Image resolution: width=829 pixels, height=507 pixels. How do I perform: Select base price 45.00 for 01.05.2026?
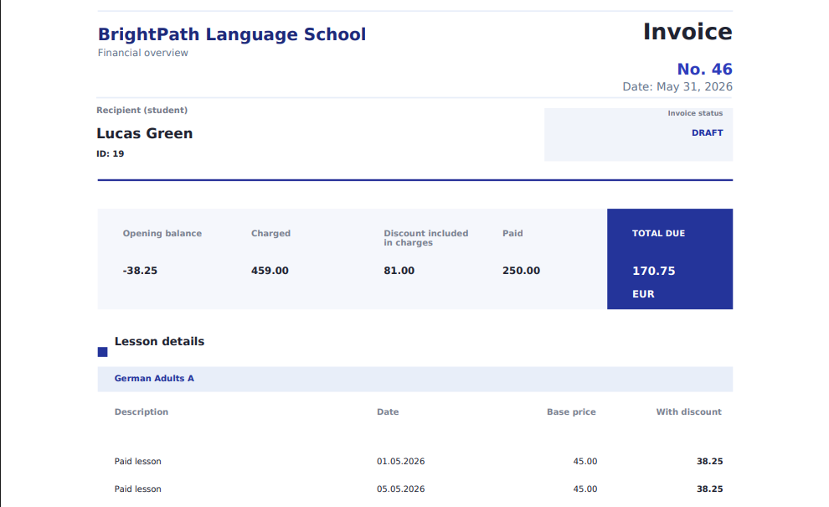click(x=584, y=462)
